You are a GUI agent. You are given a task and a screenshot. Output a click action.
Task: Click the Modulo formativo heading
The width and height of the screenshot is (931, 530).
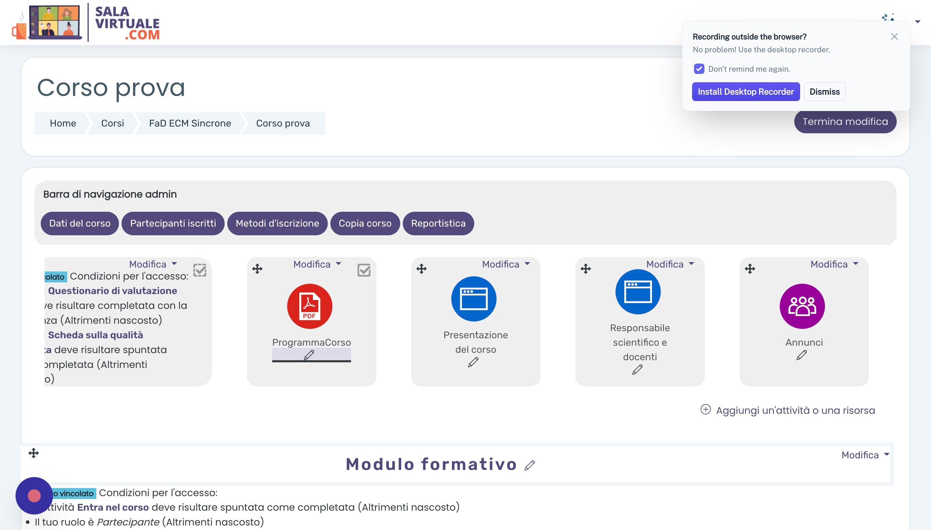point(431,464)
